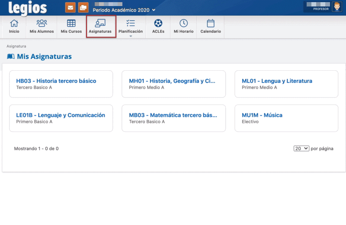Viewport: 346px width, 225px height.
Task: Expand Periodo Académico 2020 dropdown
Action: click(124, 10)
